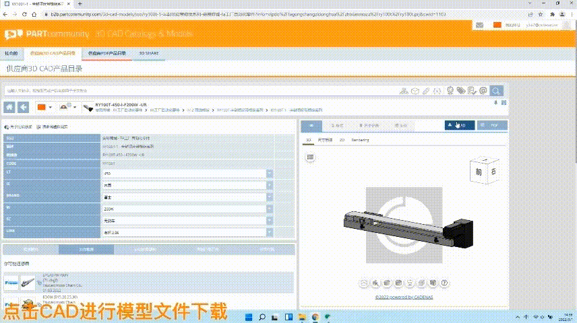This screenshot has height=323, width=577.
Task: Click the first icon in the viewer bottom toolbar
Action: (x=363, y=283)
